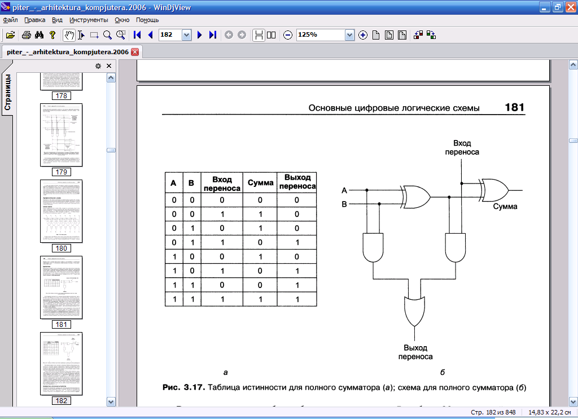This screenshot has width=578, height=419.
Task: Click the zoom in plus icon
Action: pos(363,35)
